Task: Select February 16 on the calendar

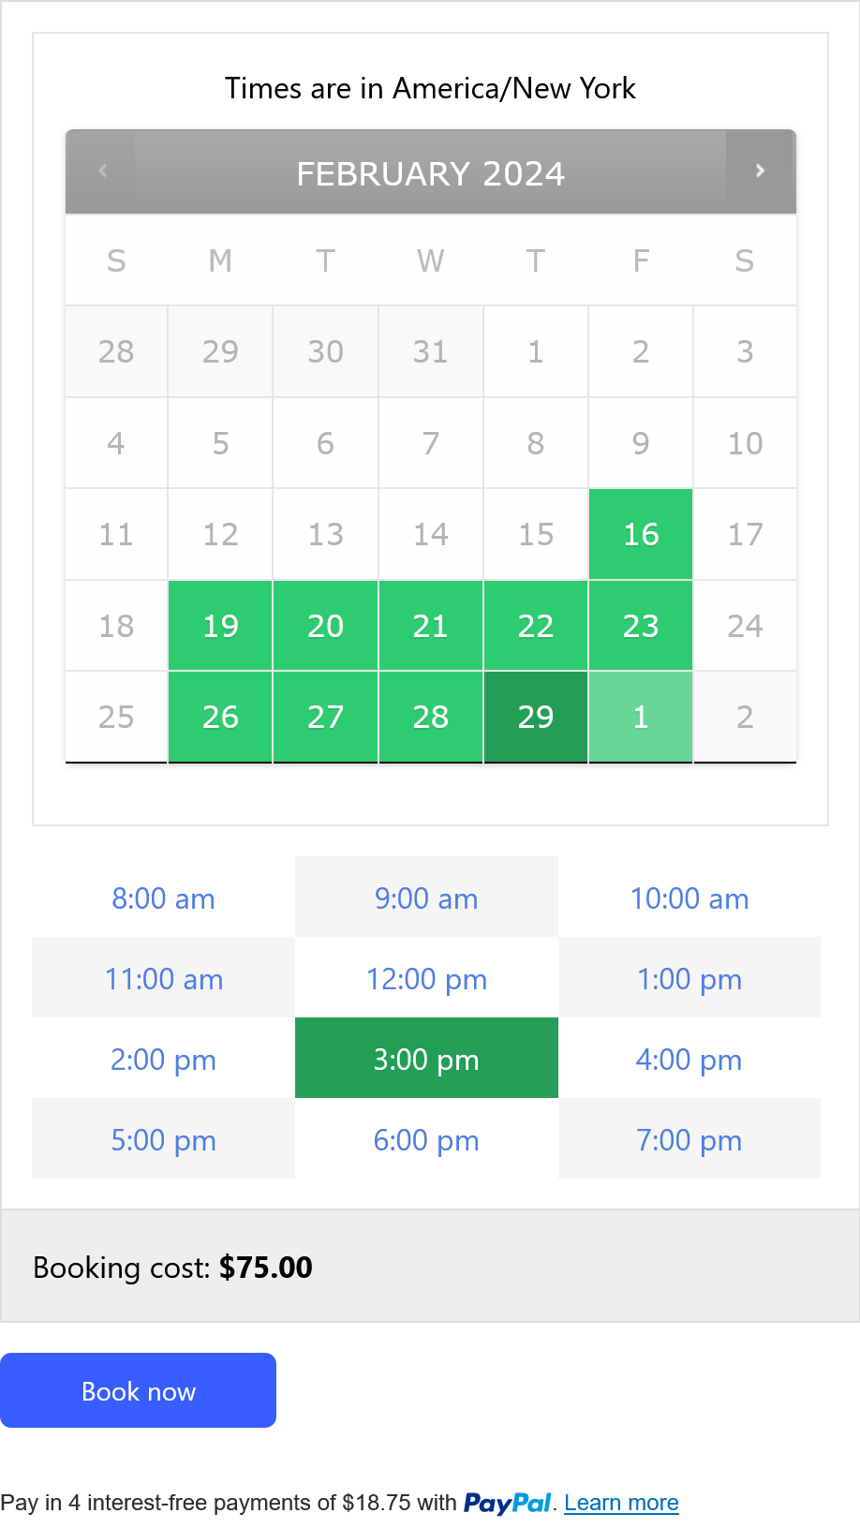Action: click(641, 534)
